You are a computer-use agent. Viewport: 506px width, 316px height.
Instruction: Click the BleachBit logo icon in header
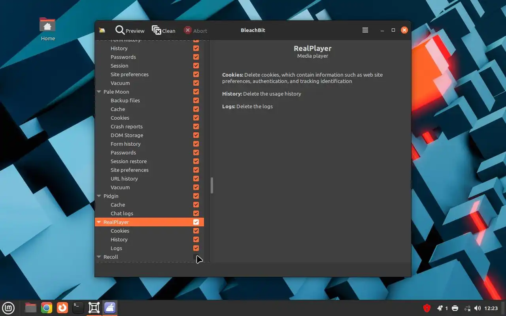pos(102,30)
